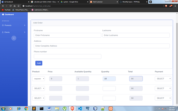The image size is (178, 111).
Task: Switch to calculate per fields Google tab
Action: tap(45, 2)
